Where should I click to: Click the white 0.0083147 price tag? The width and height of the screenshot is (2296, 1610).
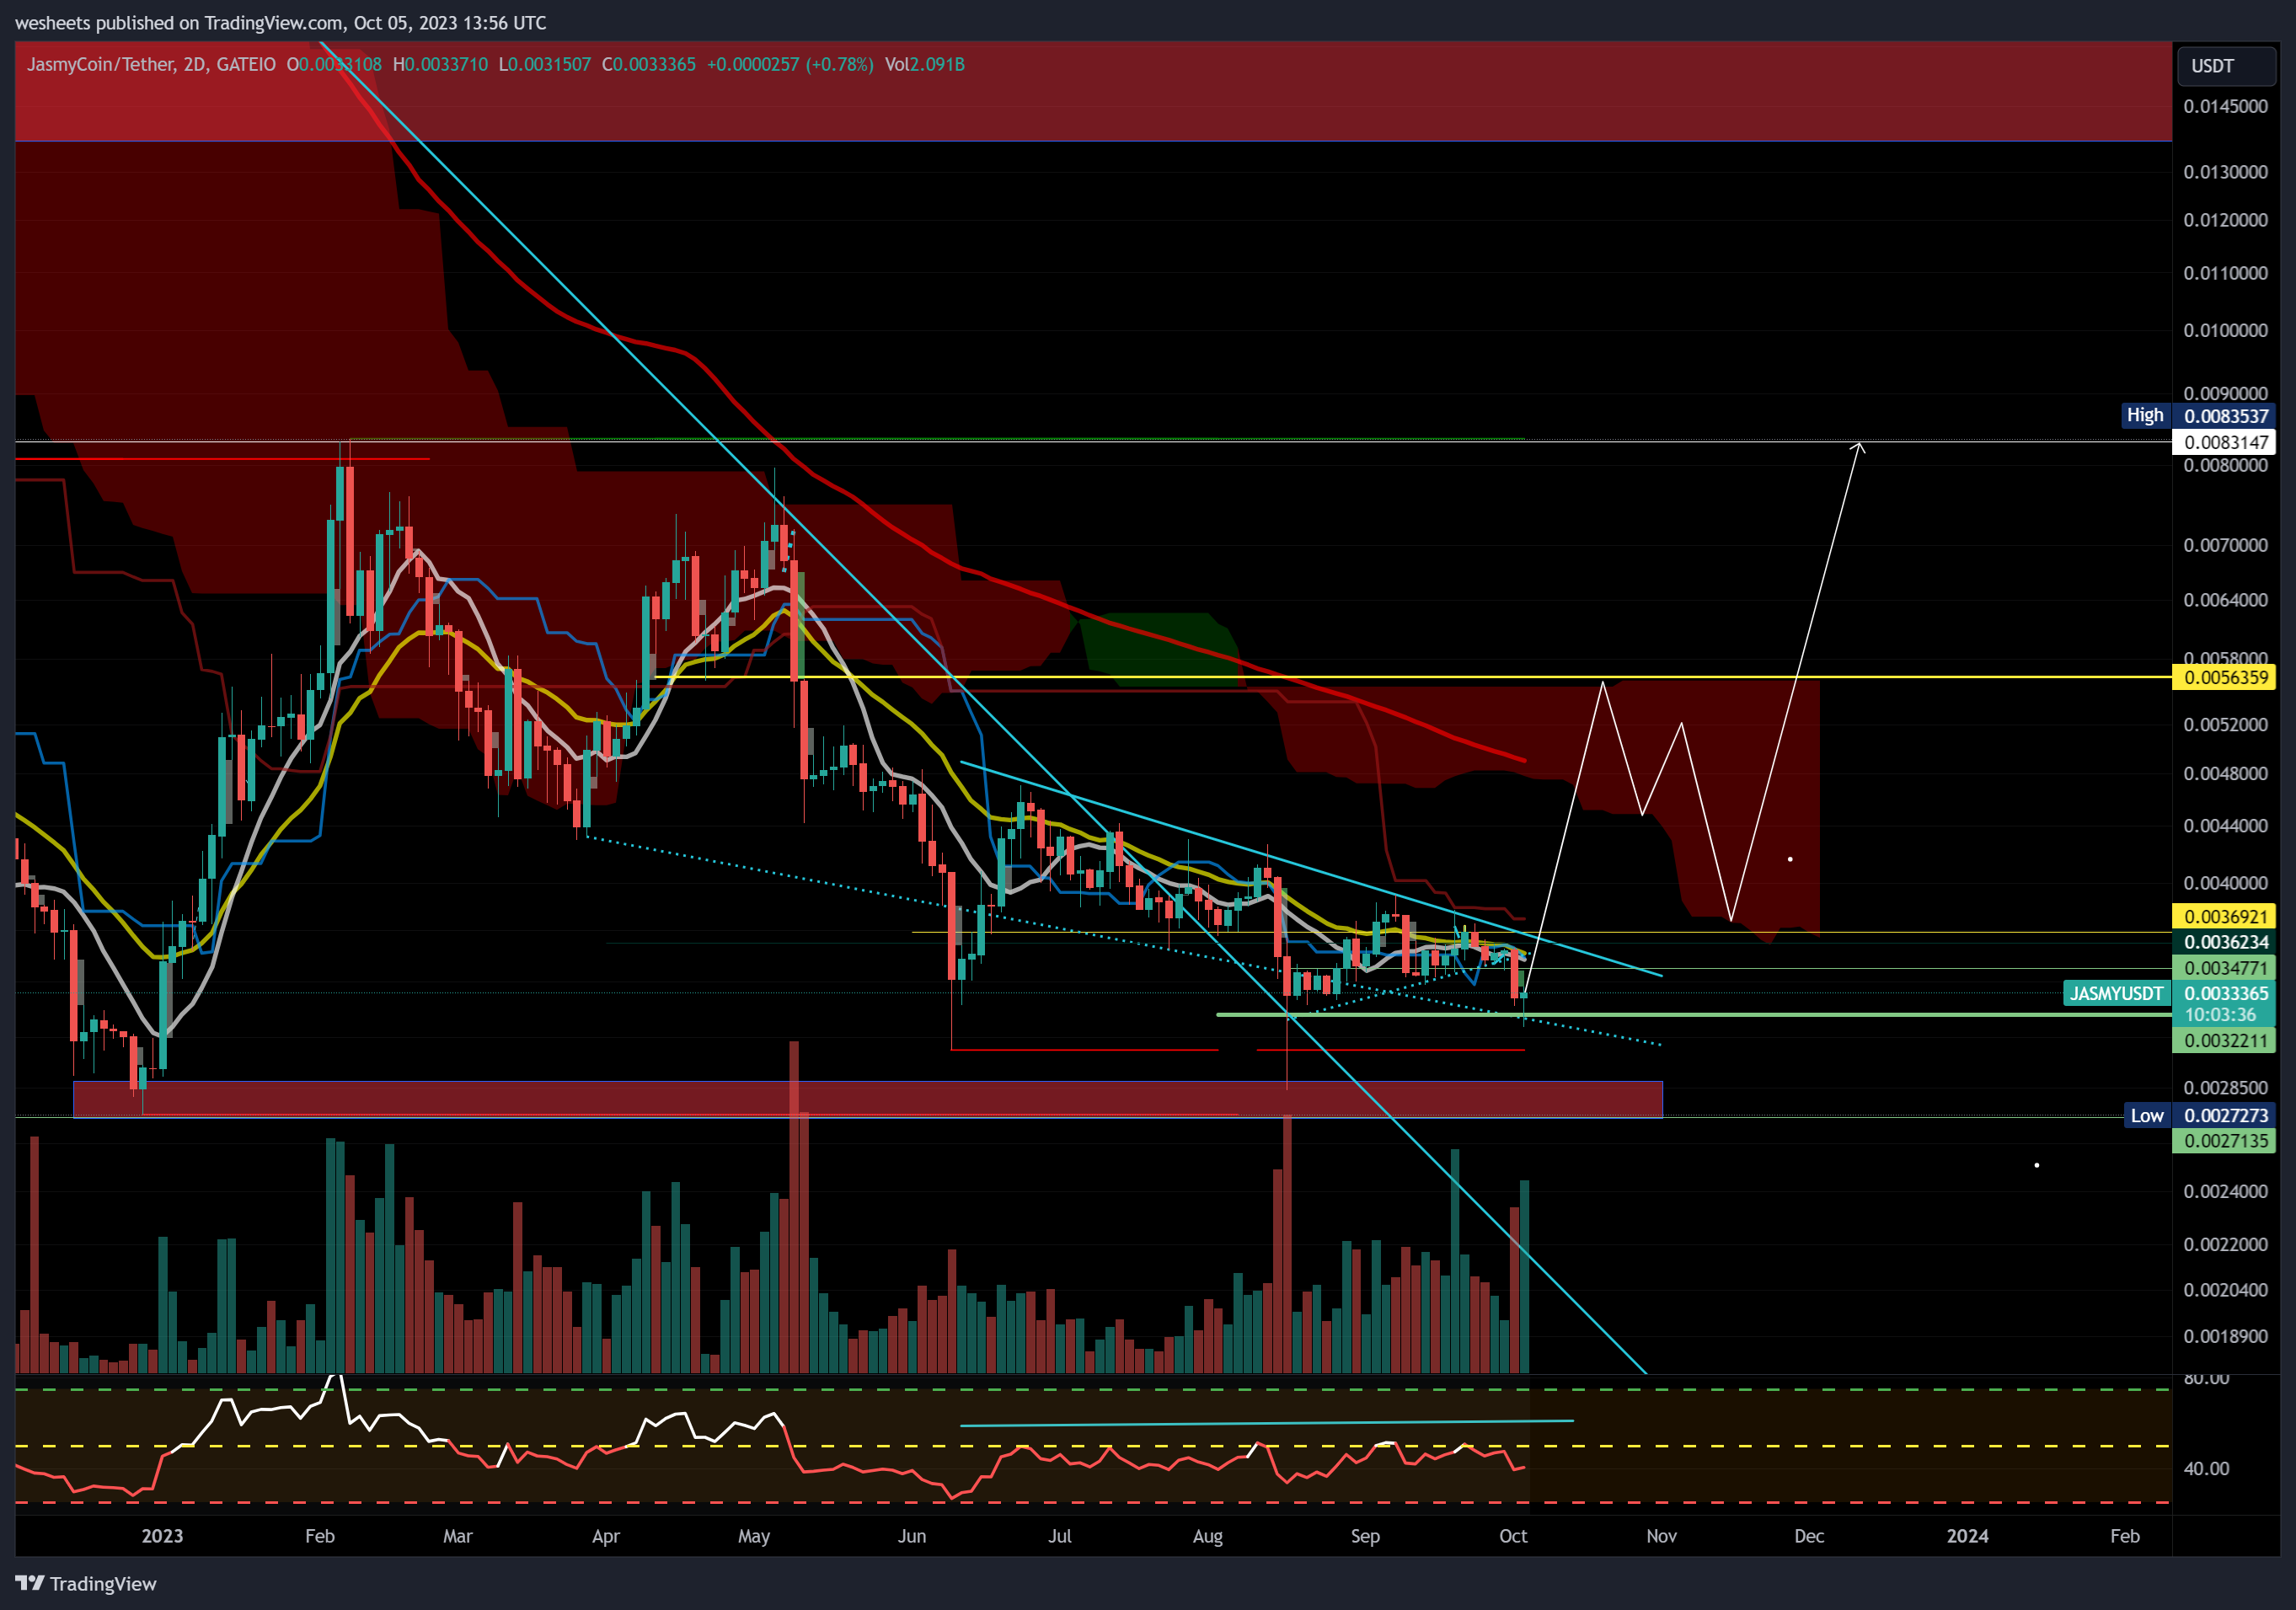click(2225, 441)
